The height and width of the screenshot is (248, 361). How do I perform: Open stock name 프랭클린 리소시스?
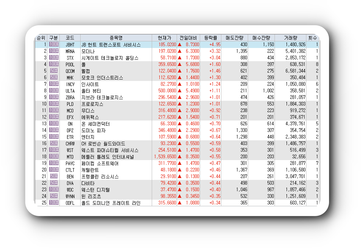(x=100, y=177)
